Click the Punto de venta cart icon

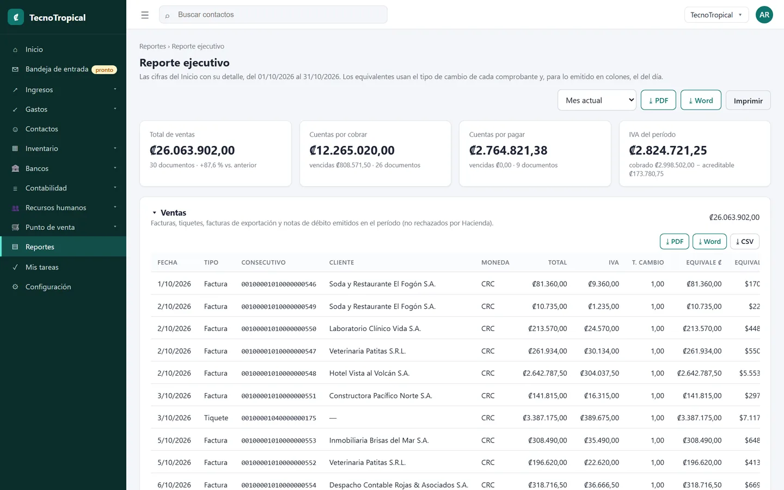coord(15,228)
